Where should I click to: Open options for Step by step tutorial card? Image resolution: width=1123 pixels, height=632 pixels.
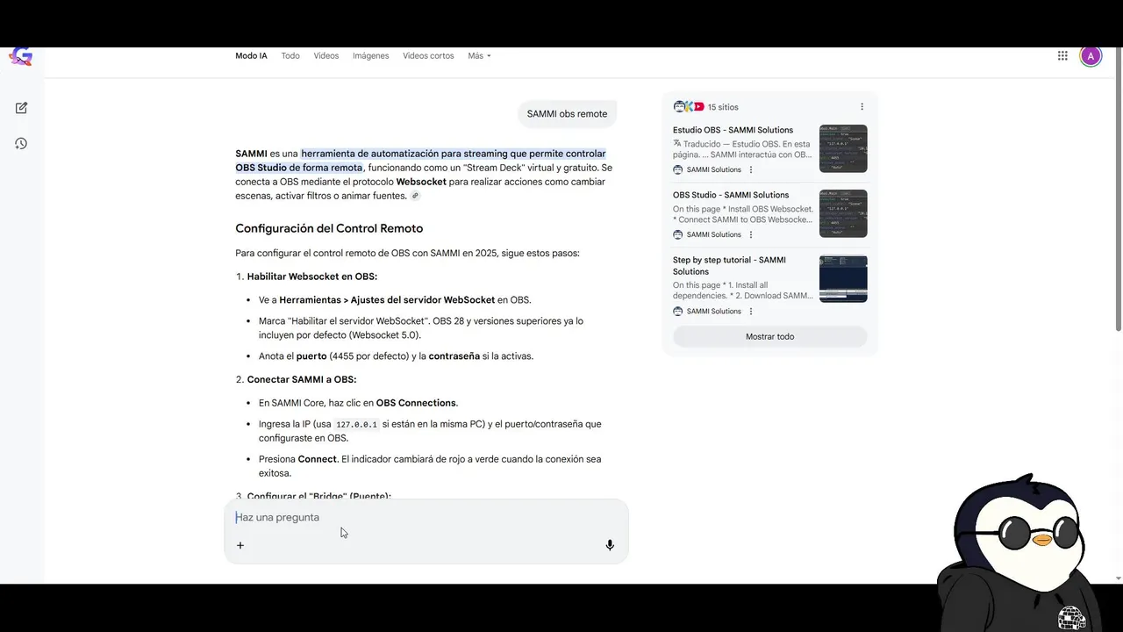[x=751, y=311]
